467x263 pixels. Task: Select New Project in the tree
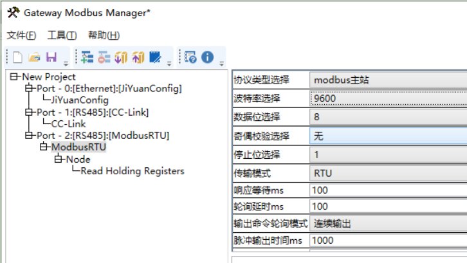[x=49, y=77]
